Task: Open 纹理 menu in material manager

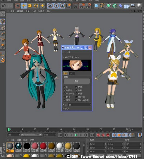Action: [x=32, y=140]
